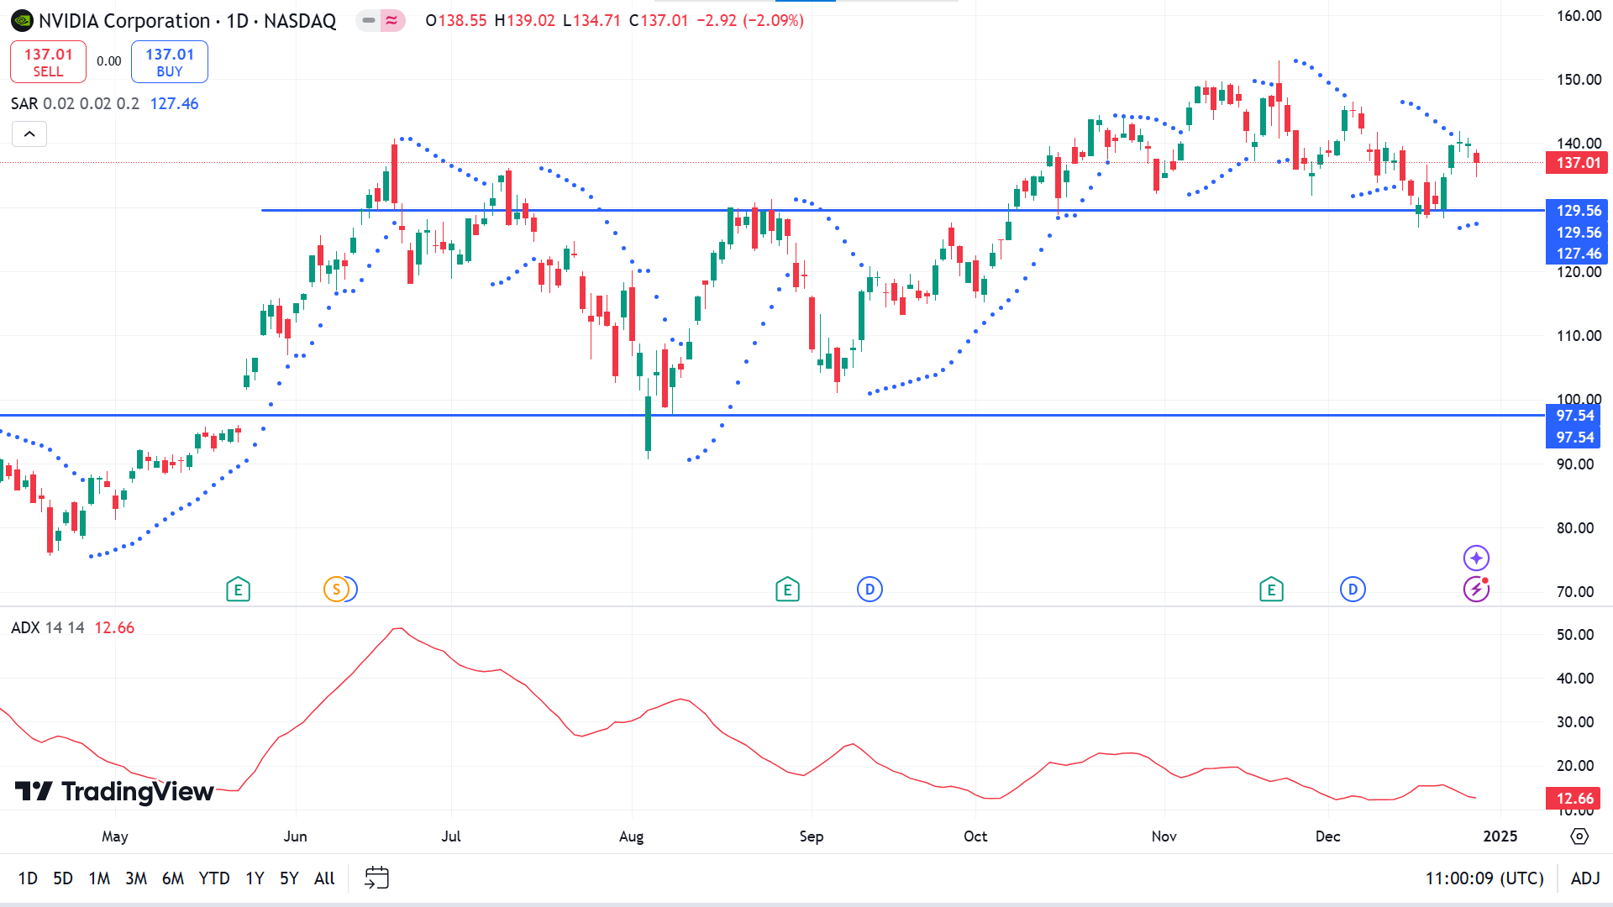Click the 160.00 price axis label
The height and width of the screenshot is (907, 1613).
click(1579, 16)
